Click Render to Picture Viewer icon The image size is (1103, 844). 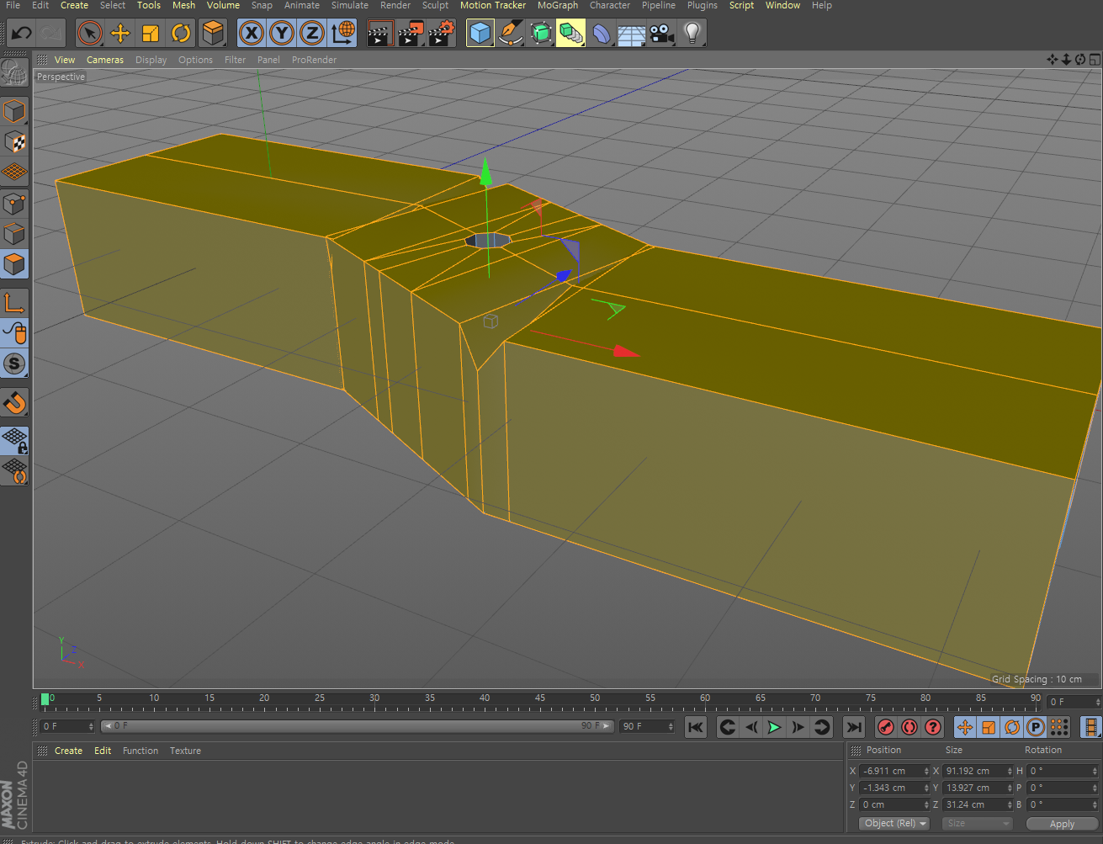[x=411, y=34]
